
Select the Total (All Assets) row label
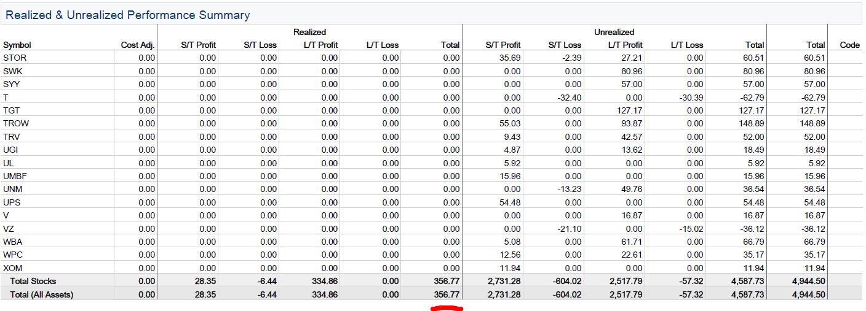(x=42, y=294)
